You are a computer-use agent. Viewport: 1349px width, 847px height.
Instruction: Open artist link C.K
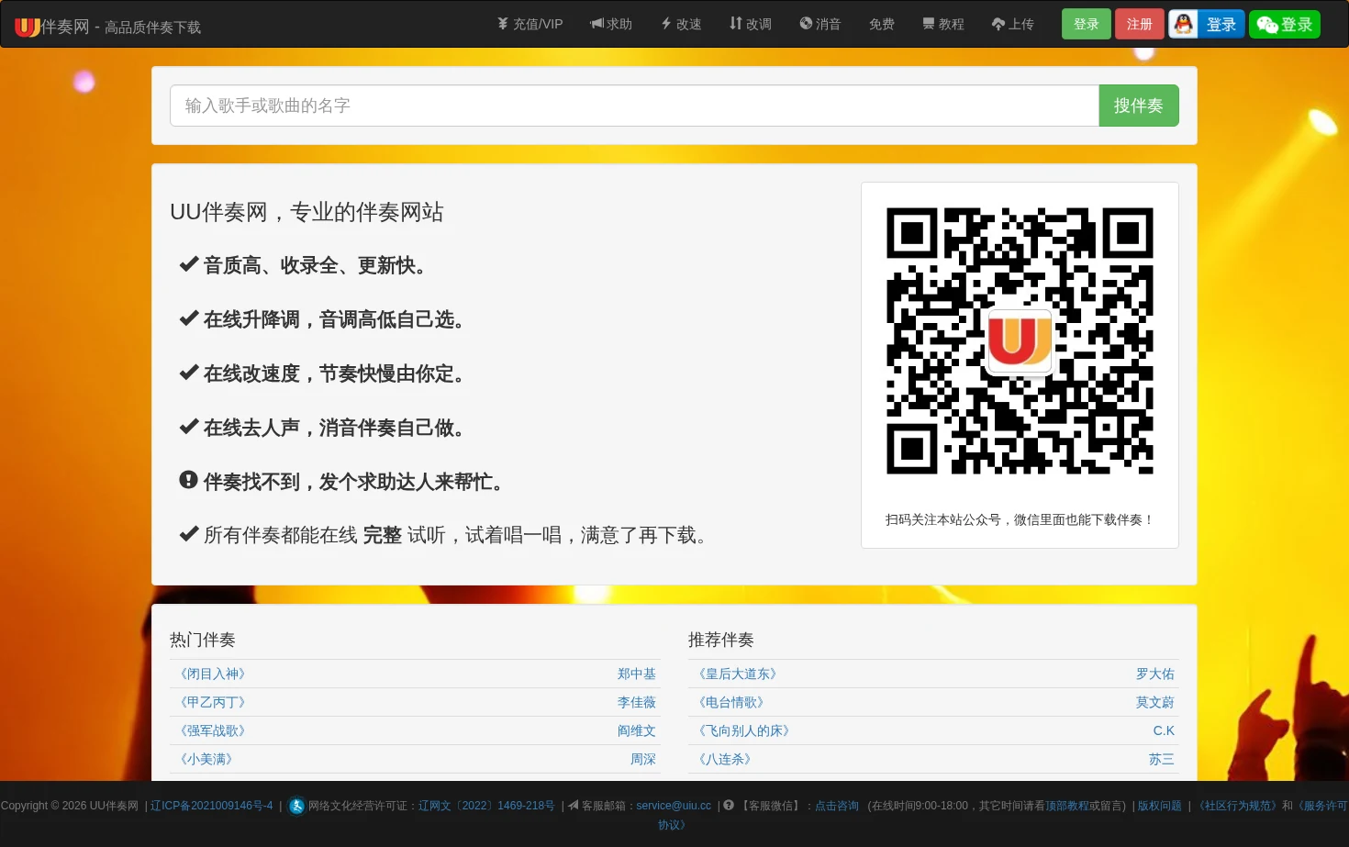[1164, 730]
